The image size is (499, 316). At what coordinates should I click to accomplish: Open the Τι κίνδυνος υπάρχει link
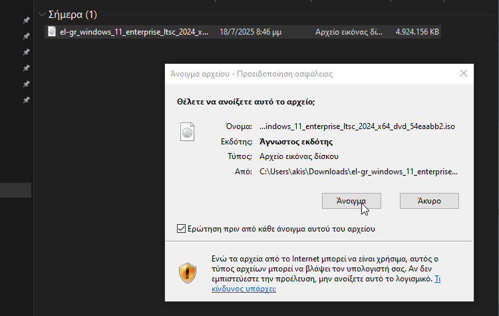pos(244,289)
